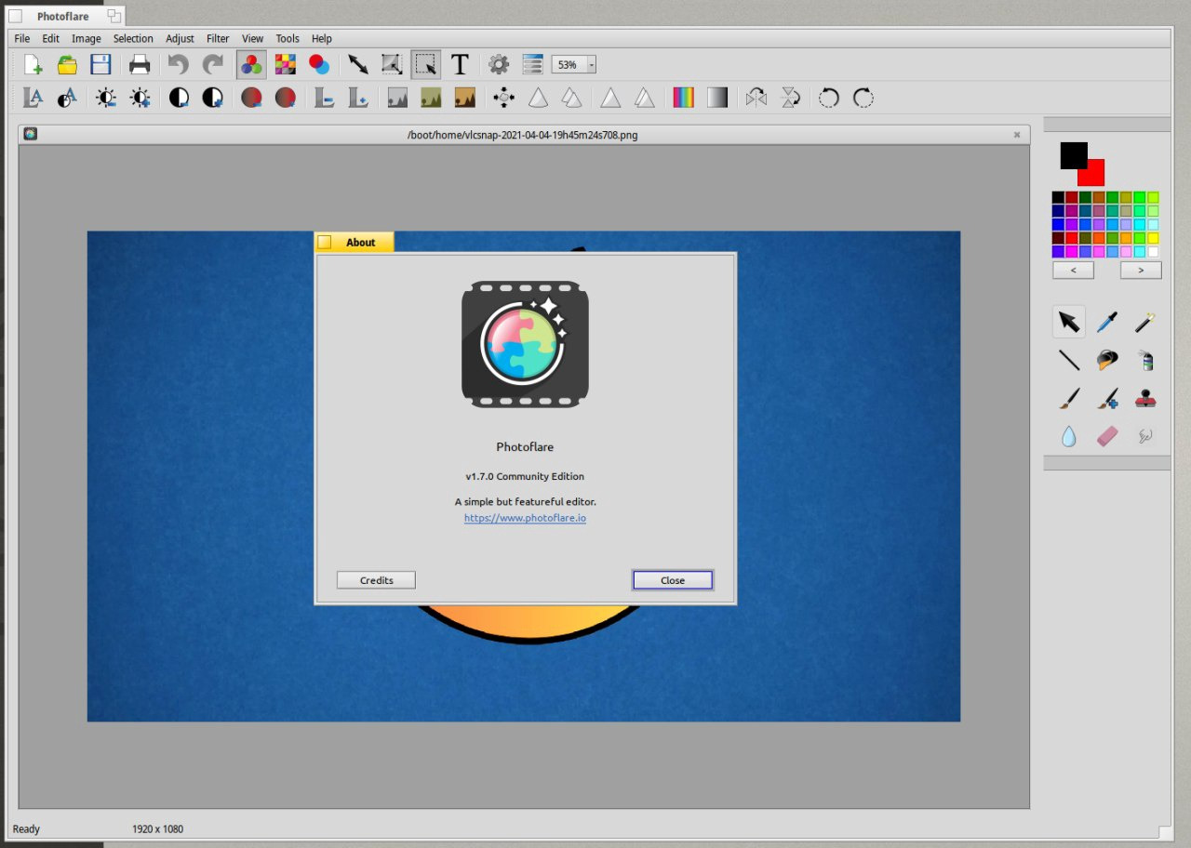Select the Clone Stamp tool
The height and width of the screenshot is (848, 1191).
[1145, 399]
